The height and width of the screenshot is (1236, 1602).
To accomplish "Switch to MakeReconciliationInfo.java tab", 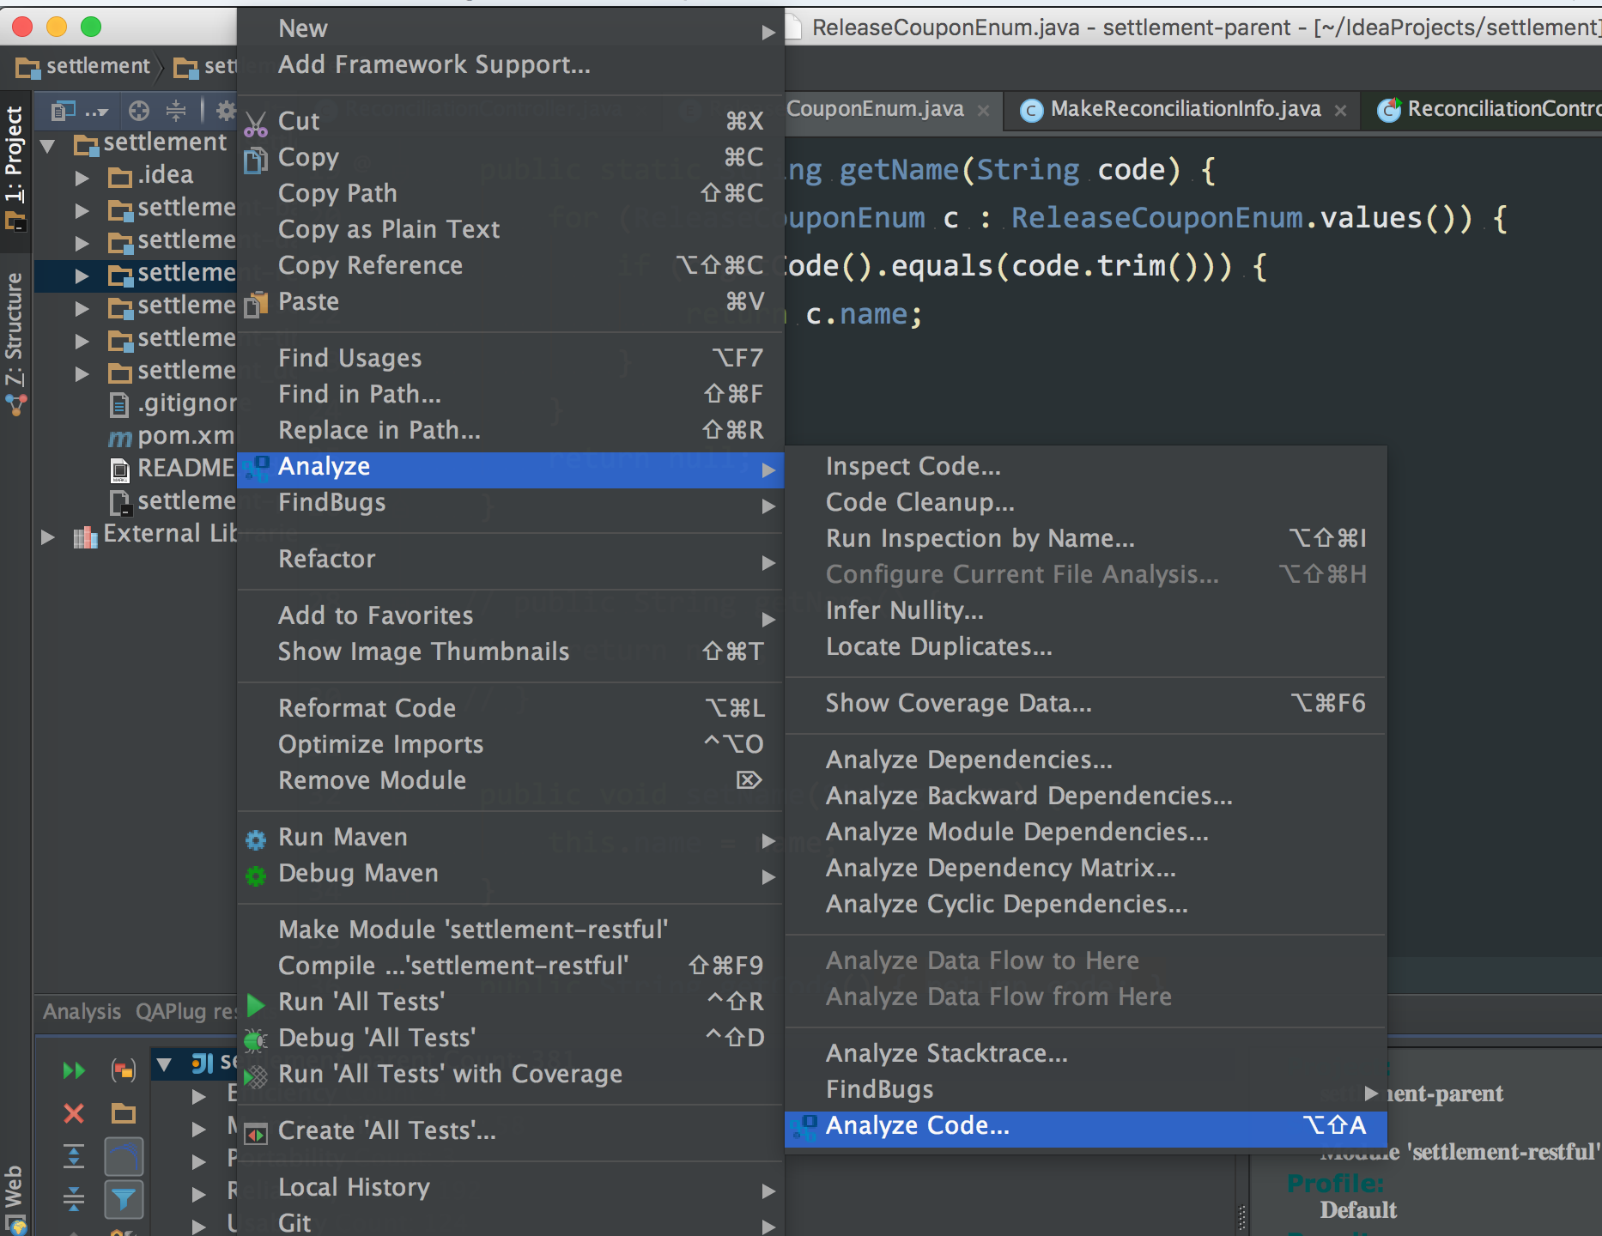I will (x=1185, y=109).
